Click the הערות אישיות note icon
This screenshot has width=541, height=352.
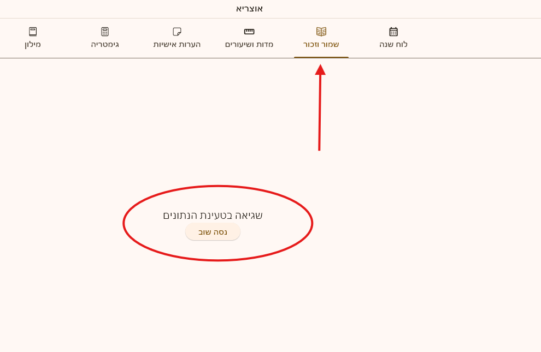(x=177, y=31)
